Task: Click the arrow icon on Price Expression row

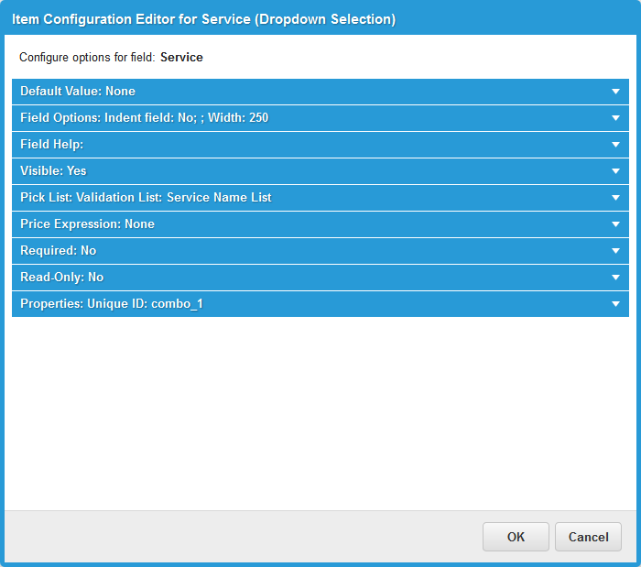Action: [616, 224]
